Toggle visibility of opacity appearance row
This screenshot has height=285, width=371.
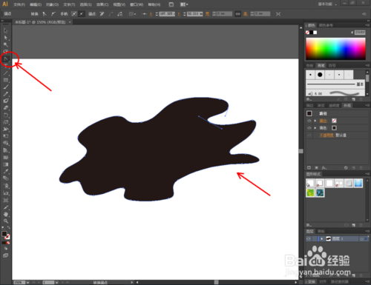(309, 135)
